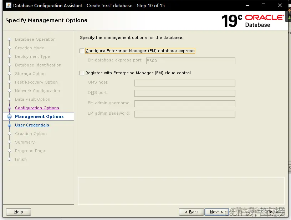
Task: Proceed with the Next button
Action: coord(216,212)
